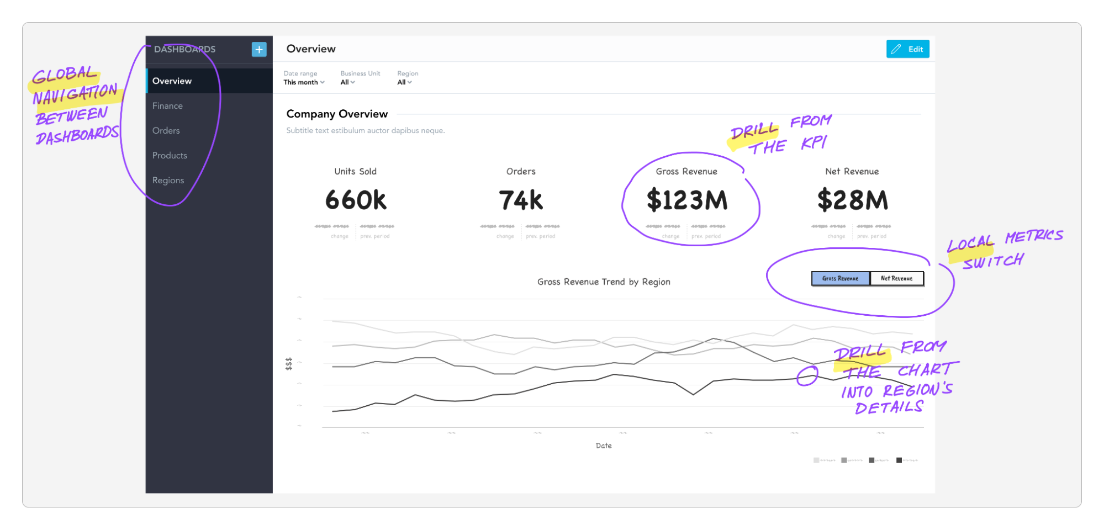Switch to the Regions dashboard
This screenshot has height=530, width=1104.
click(168, 181)
